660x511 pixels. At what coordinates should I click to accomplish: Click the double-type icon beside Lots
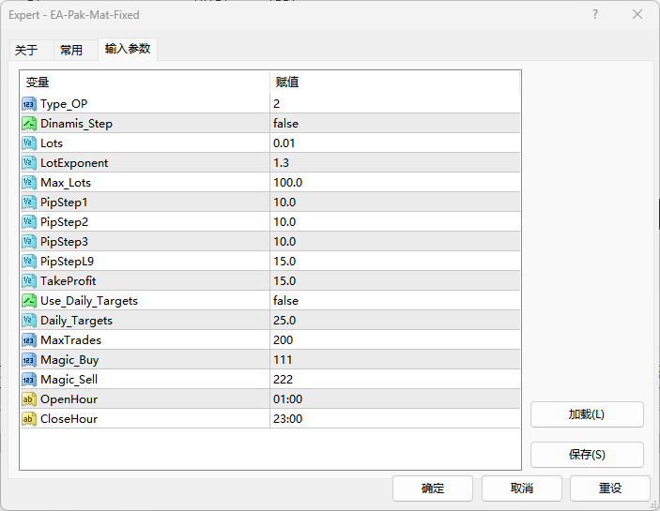click(x=29, y=143)
